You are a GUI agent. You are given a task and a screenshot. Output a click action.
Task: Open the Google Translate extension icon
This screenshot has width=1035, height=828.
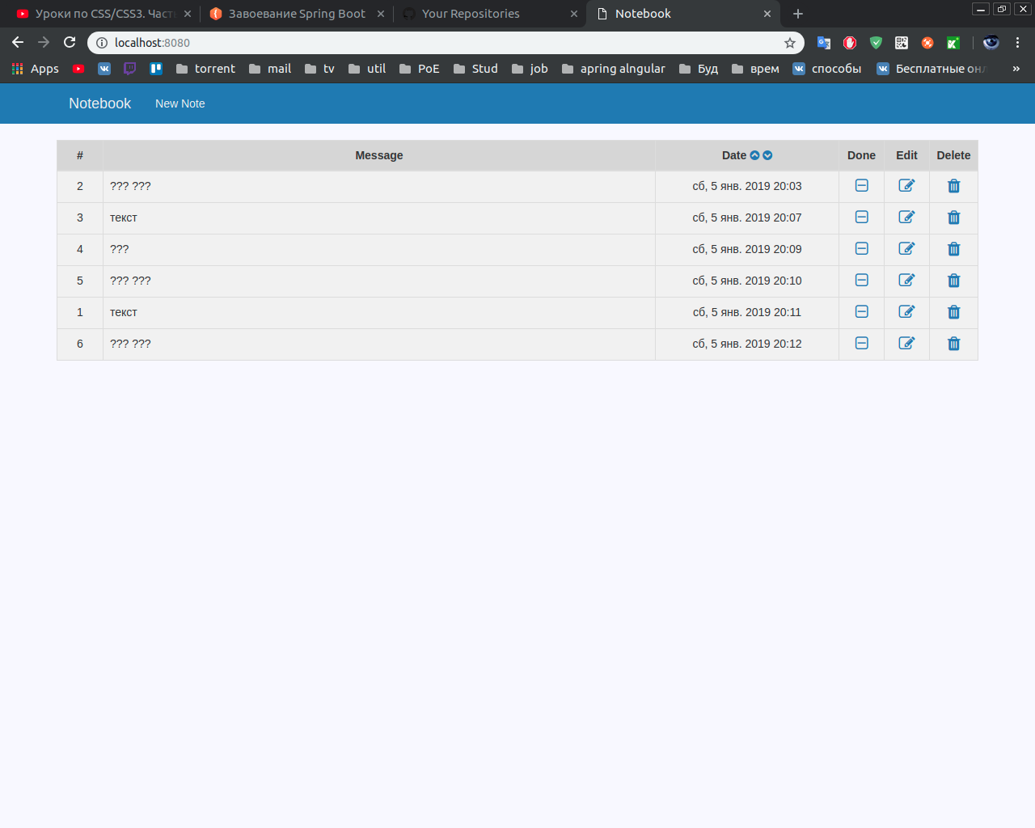[823, 42]
